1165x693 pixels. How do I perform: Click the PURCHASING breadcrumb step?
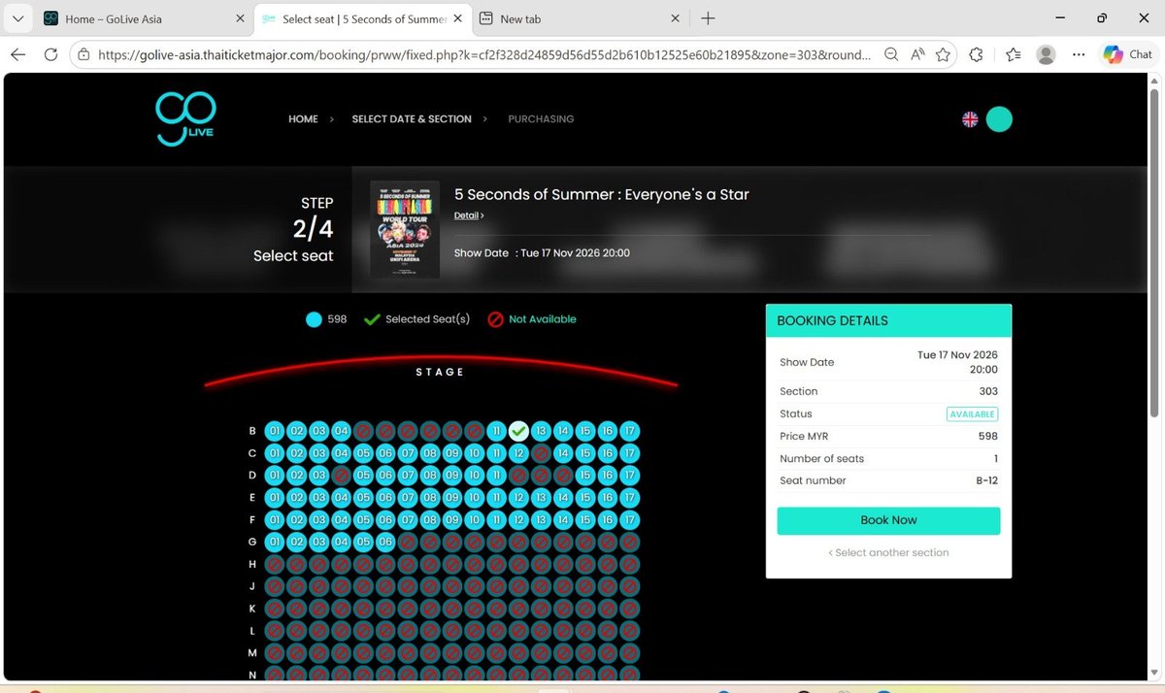point(541,119)
